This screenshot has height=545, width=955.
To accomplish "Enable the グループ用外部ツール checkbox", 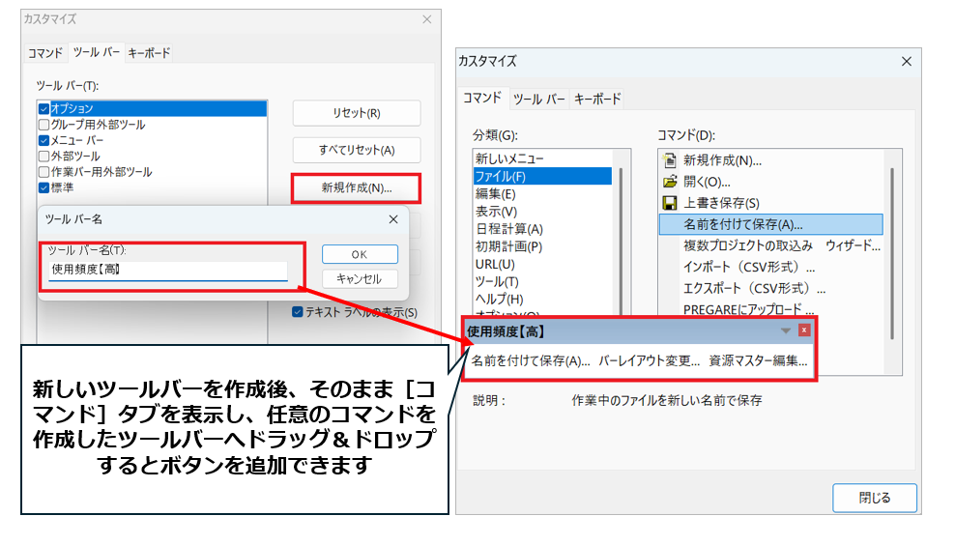I will (43, 125).
